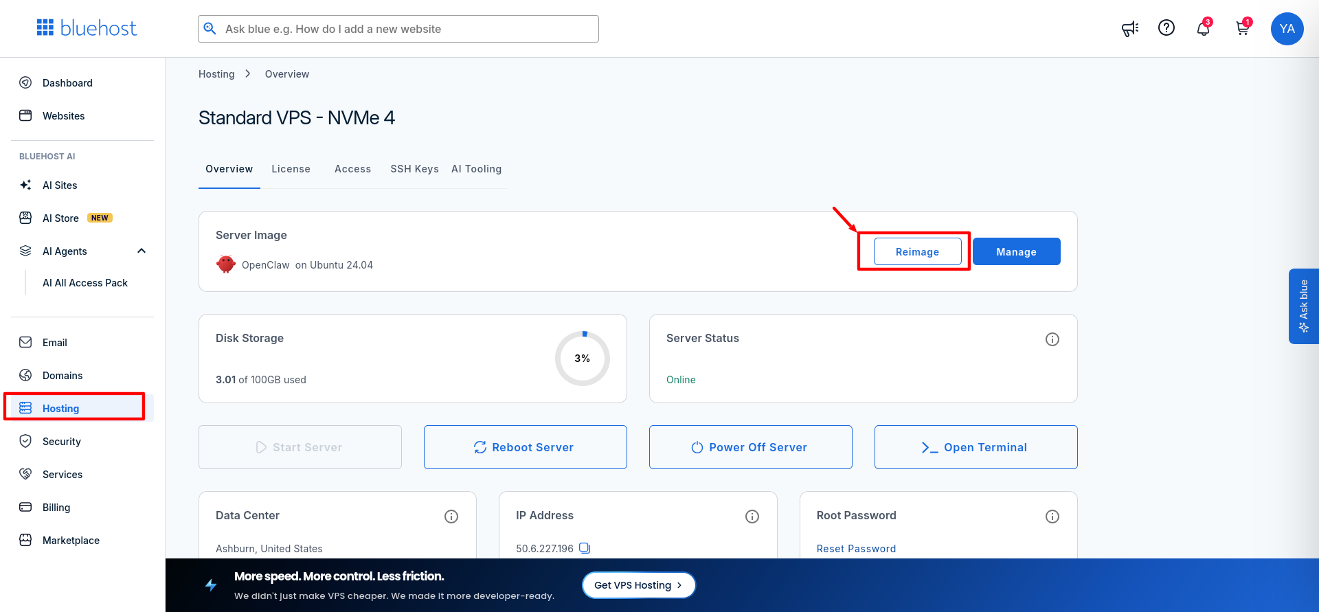Switch to the License tab
1319x612 pixels.
pos(291,169)
